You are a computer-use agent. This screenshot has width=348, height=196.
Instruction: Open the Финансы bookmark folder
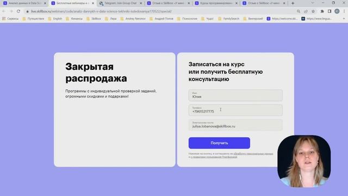point(74,19)
